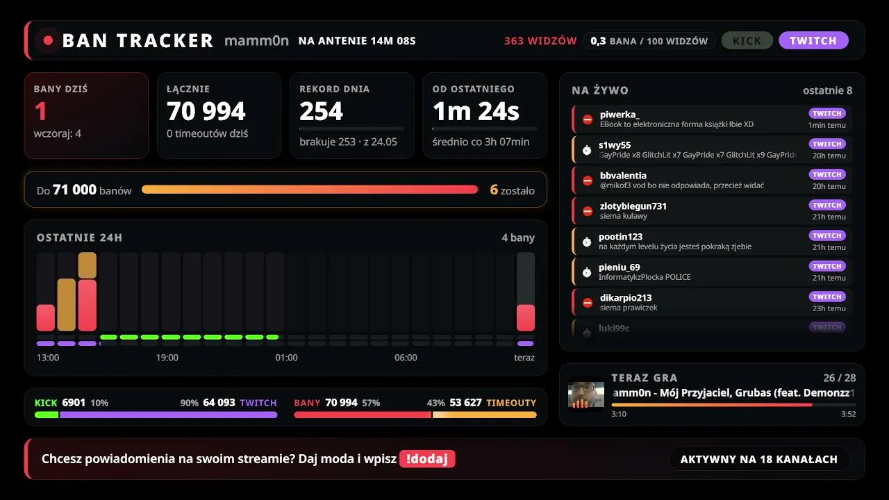Click '23h temu' timestamp on dikarpio213 row
This screenshot has height=500, width=889.
click(829, 308)
